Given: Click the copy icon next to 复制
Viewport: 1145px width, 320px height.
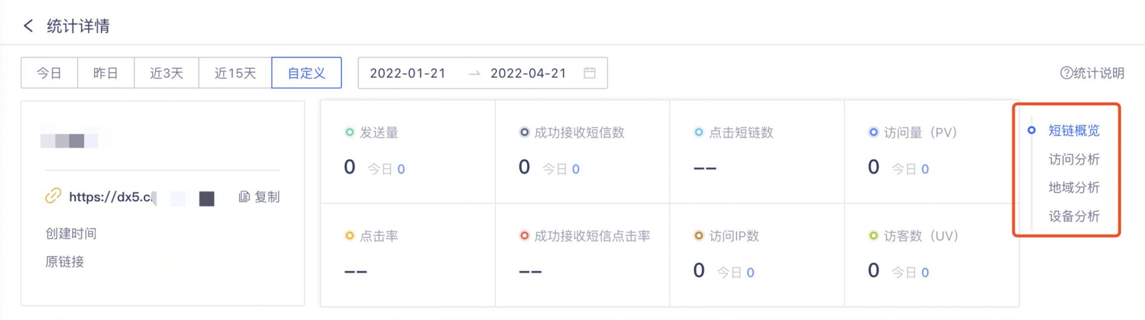Looking at the screenshot, I should [244, 197].
